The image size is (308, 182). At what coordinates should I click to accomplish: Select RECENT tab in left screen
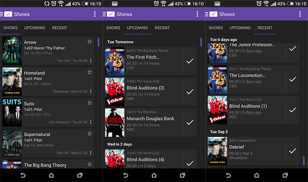coord(60,28)
